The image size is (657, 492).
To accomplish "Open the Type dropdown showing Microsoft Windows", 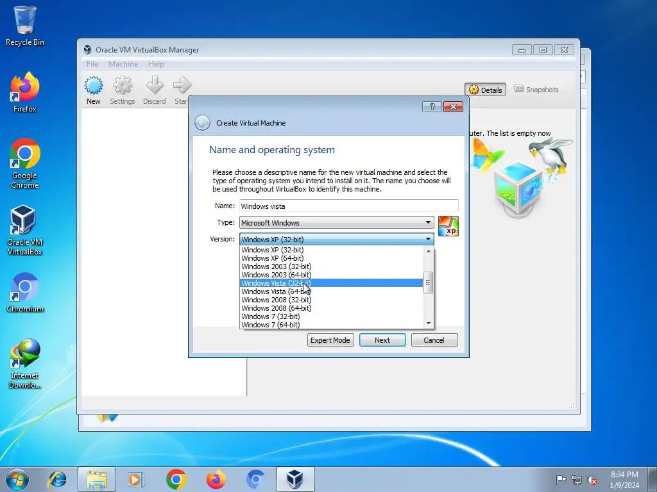I will [x=336, y=222].
